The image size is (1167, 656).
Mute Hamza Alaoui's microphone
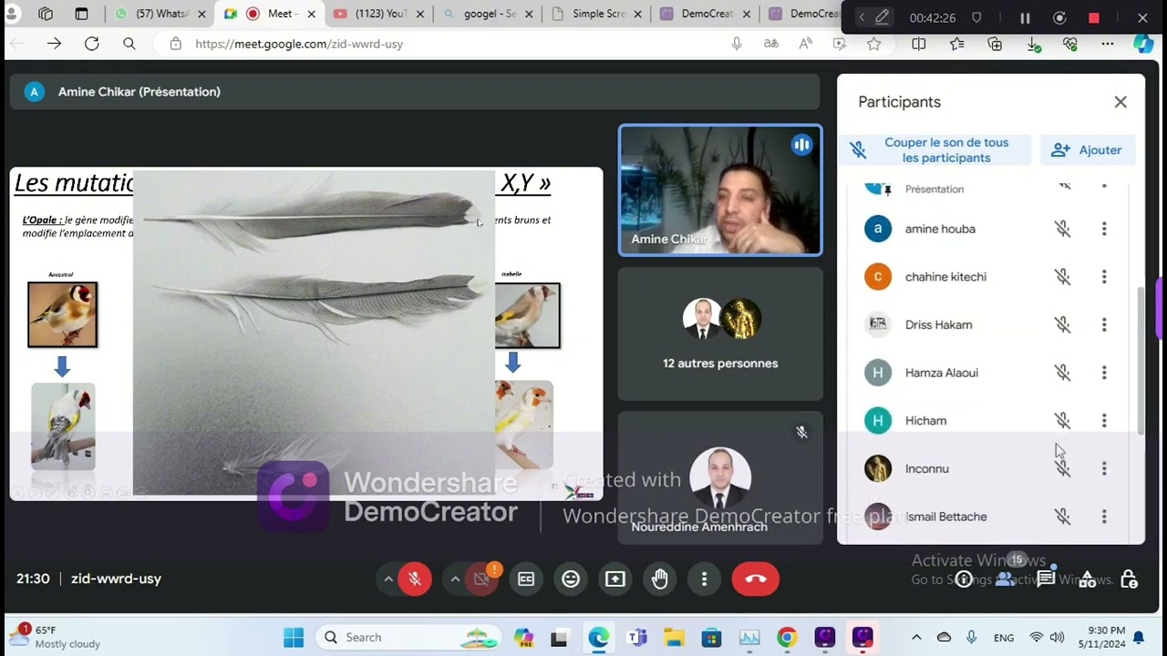[1063, 373]
